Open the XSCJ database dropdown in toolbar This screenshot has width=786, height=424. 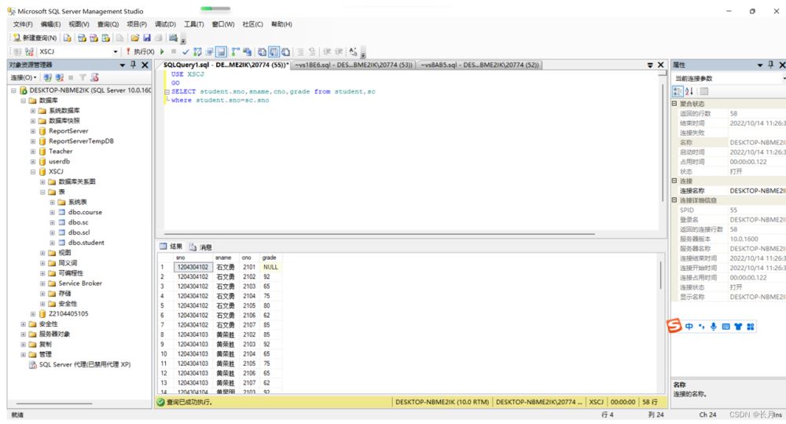point(116,52)
